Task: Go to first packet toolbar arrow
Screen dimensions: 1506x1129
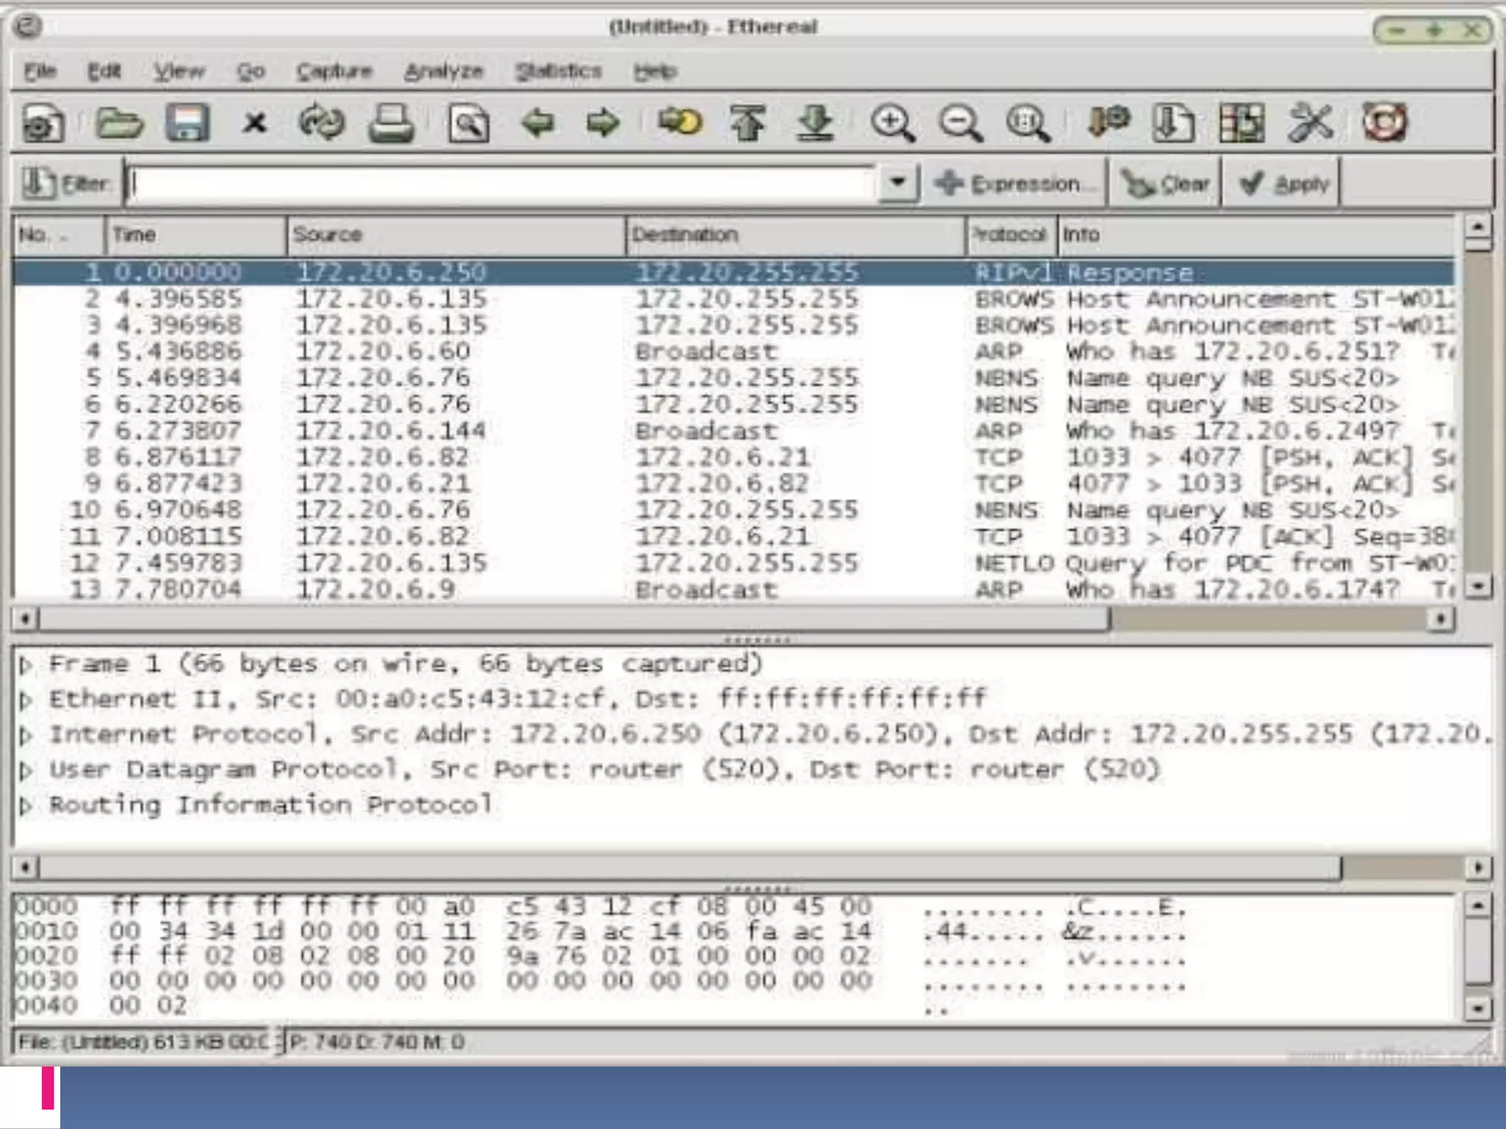Action: pos(747,123)
